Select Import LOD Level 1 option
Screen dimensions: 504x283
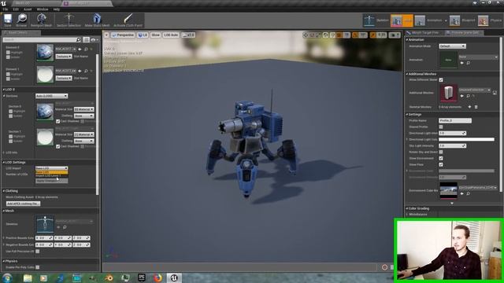pyautogui.click(x=51, y=176)
